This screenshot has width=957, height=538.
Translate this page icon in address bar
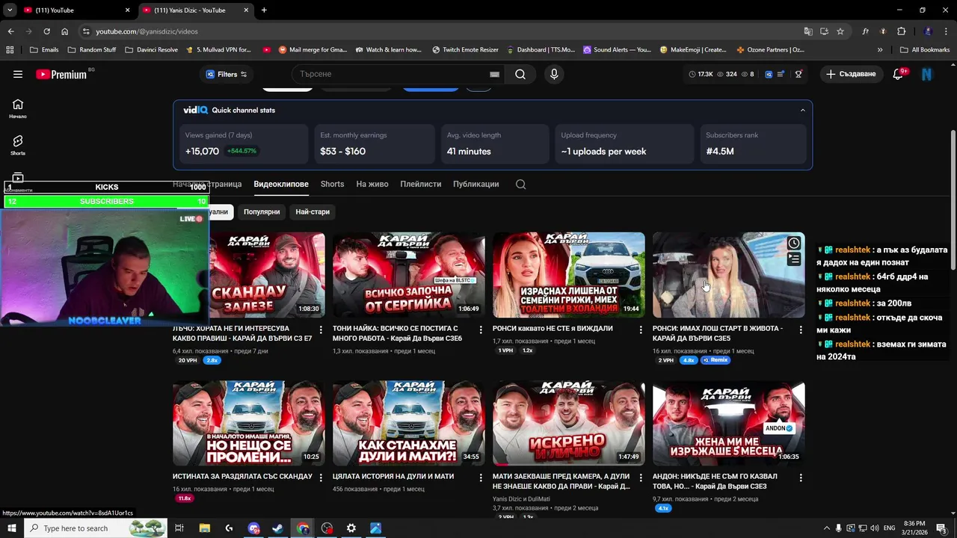click(x=808, y=31)
